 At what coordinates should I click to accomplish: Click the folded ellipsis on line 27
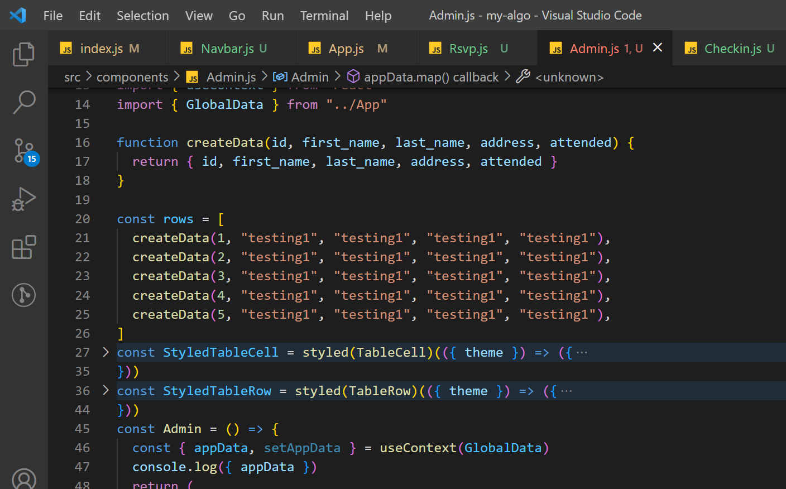click(582, 353)
